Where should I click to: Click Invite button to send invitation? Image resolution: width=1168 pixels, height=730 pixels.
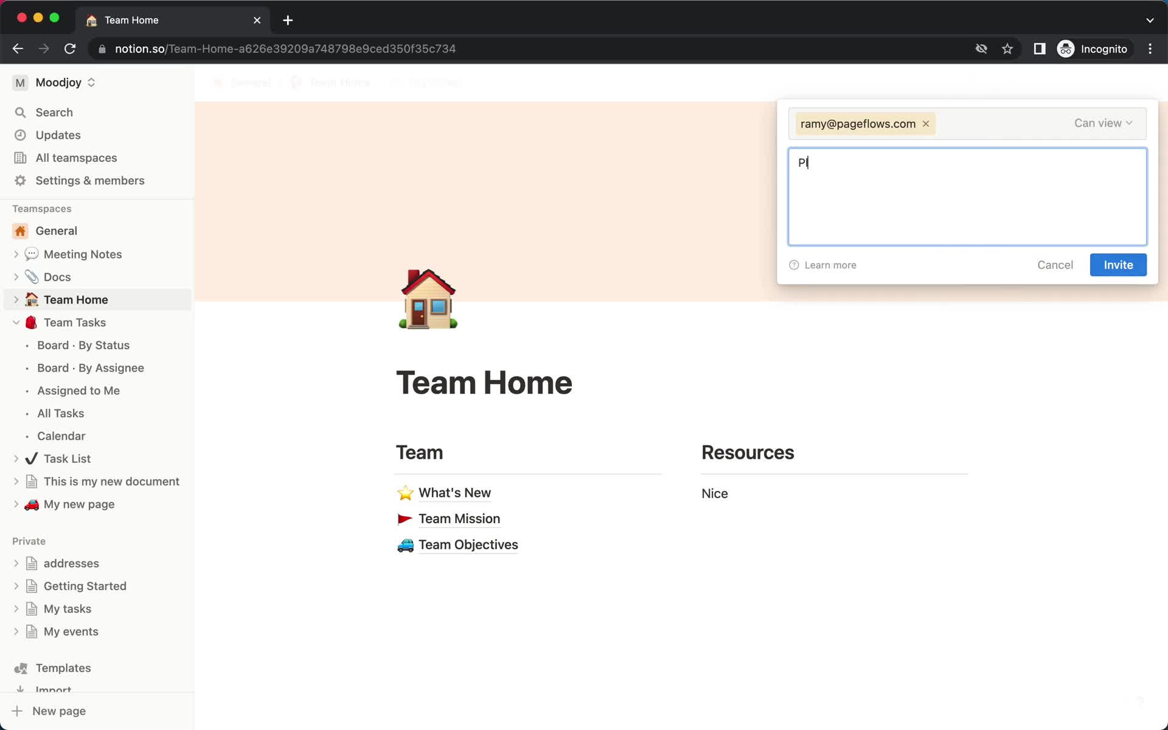1118,264
